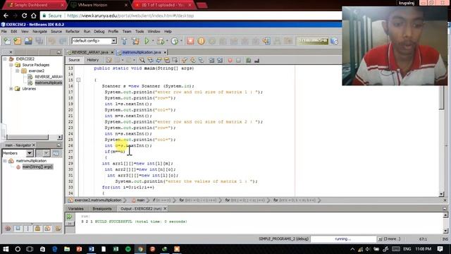Click the red Start Macro Recording icon

[230, 60]
